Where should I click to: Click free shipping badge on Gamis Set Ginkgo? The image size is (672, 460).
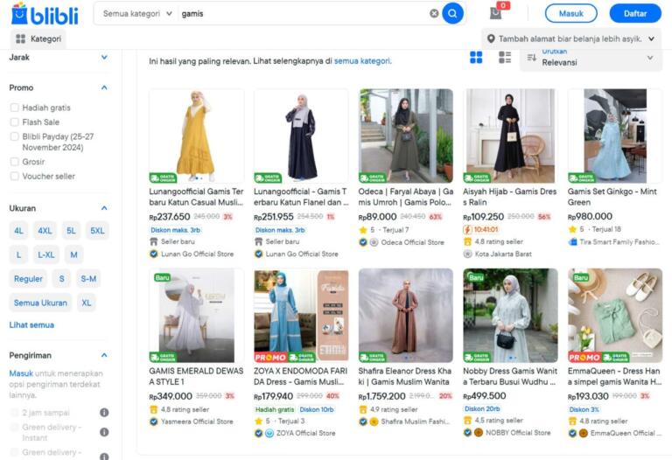click(582, 178)
